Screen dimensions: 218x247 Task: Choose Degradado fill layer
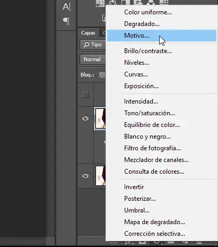(x=162, y=24)
